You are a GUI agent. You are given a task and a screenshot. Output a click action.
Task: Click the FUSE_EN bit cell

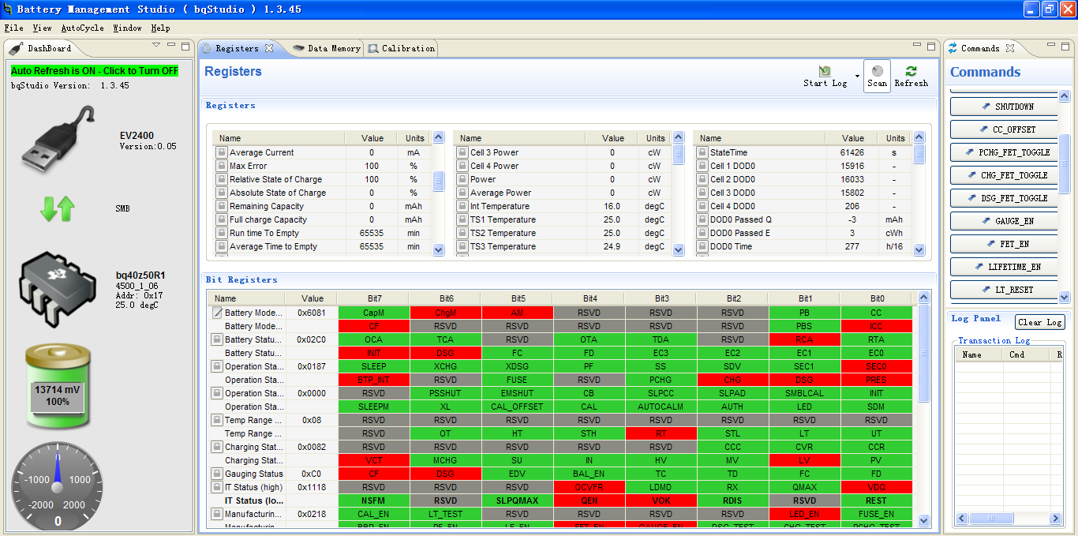(877, 514)
